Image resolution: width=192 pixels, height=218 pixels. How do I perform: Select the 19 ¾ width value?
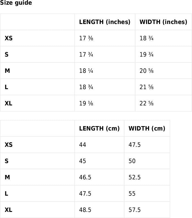(146, 55)
